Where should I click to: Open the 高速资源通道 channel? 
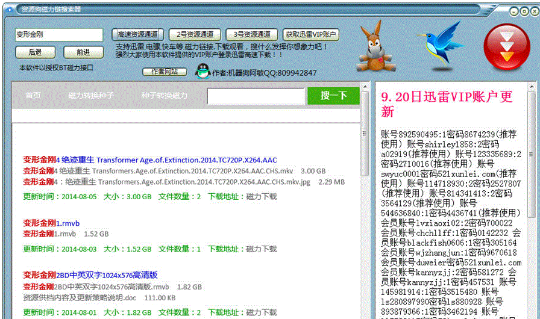coord(137,35)
